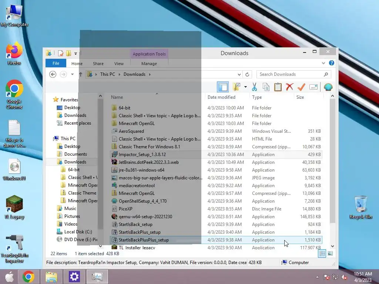Select Recent places in navigation pane
Image resolution: width=379 pixels, height=284 pixels.
[77, 123]
